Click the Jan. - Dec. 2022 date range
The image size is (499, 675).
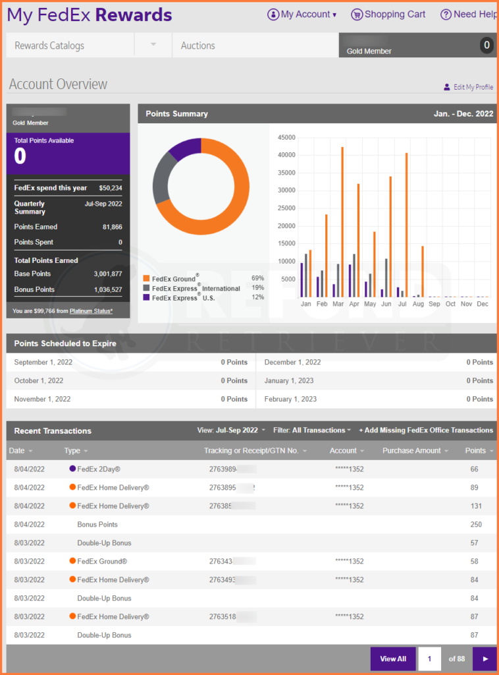coord(463,113)
